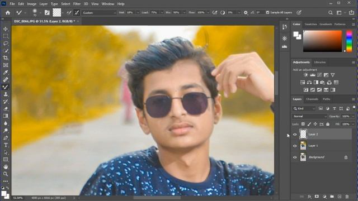Open layer Opacity dropdown arrow
The image size is (358, 201).
point(353,117)
